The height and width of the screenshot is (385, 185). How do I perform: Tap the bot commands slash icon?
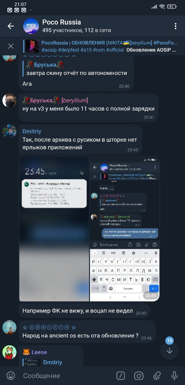pyautogui.click(x=121, y=376)
